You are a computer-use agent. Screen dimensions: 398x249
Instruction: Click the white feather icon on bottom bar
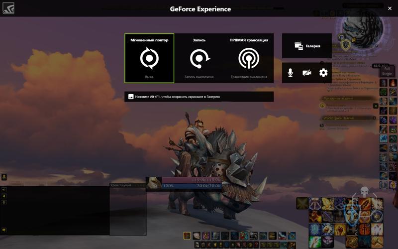pos(197,236)
